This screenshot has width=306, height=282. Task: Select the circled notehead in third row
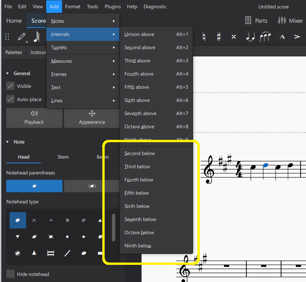(18, 253)
